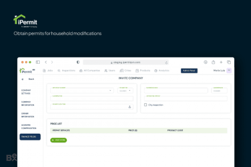The width and height of the screenshot is (251, 167).
Task: Open the small number dropdown in the left form card
Action: [125, 91]
